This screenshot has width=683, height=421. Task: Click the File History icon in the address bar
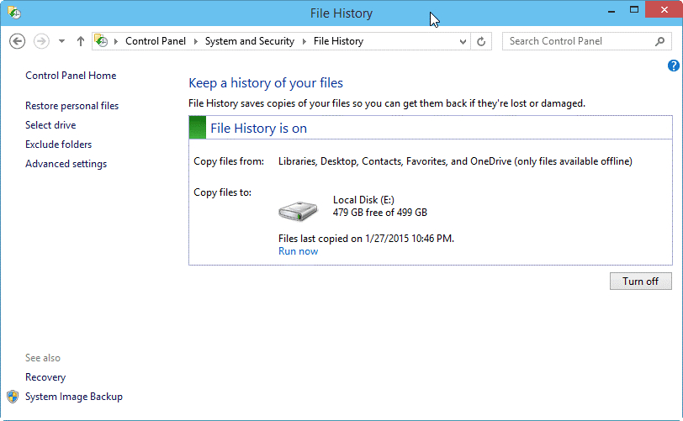click(x=103, y=41)
